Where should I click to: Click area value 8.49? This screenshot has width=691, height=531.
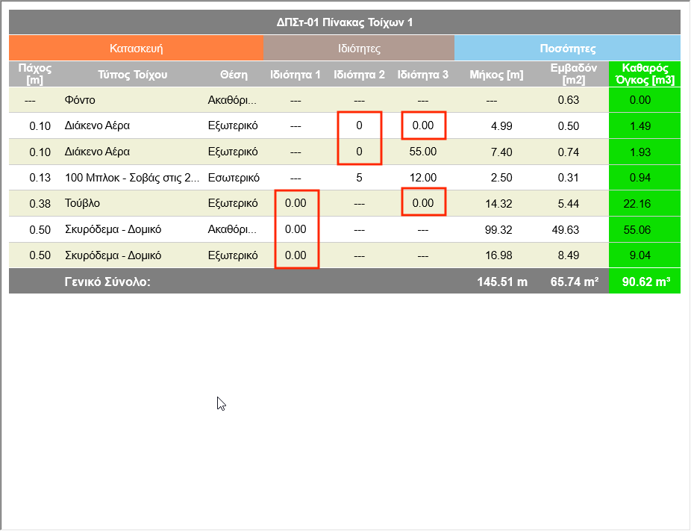coord(568,255)
